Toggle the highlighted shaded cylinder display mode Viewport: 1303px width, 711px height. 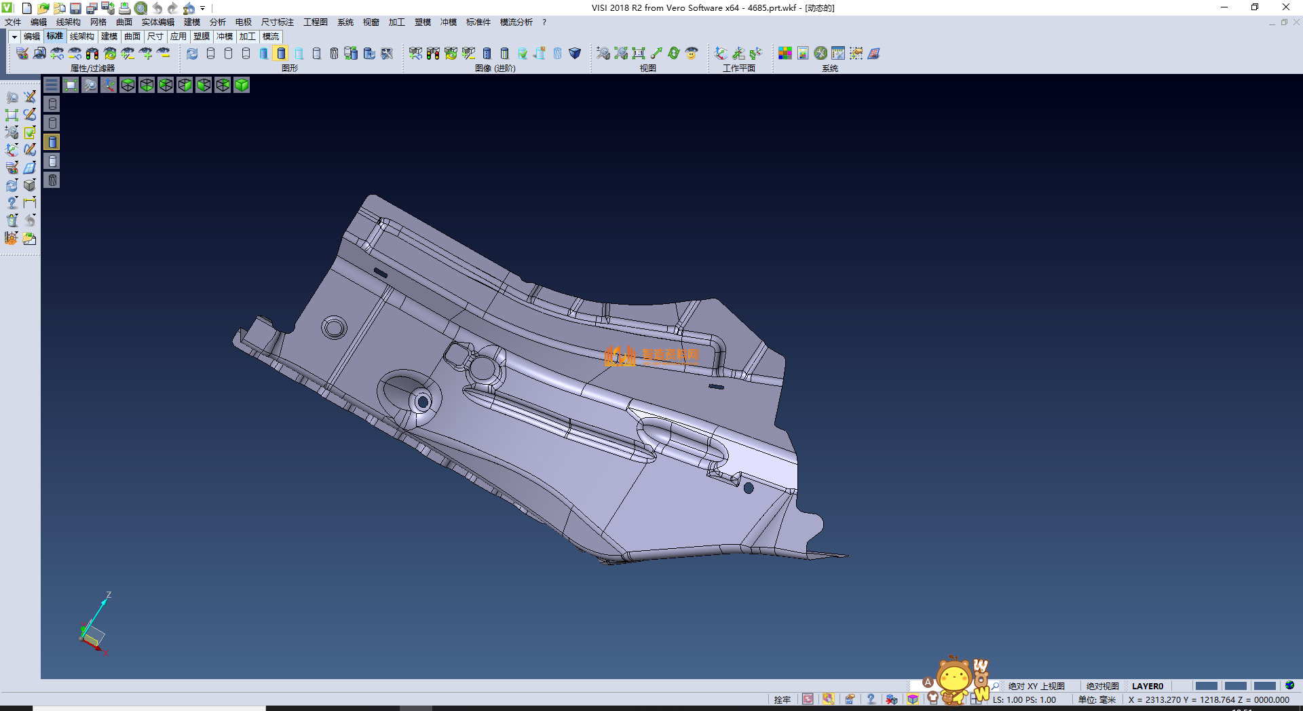click(281, 53)
